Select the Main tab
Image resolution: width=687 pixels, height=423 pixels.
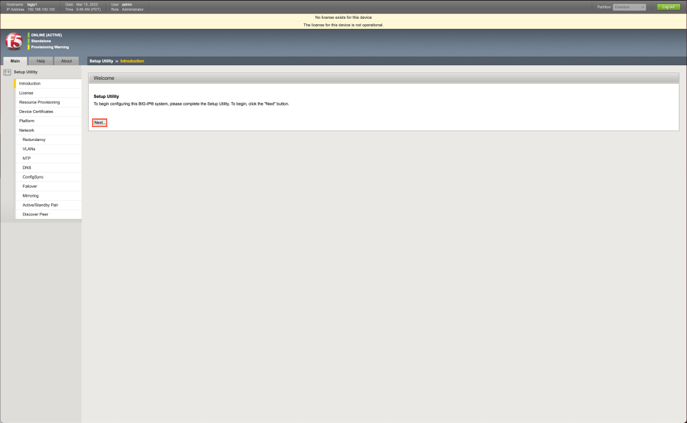(15, 61)
